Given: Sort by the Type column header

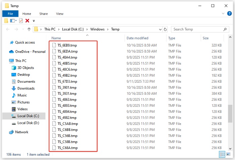Looking at the screenshot, I should 172,38.
